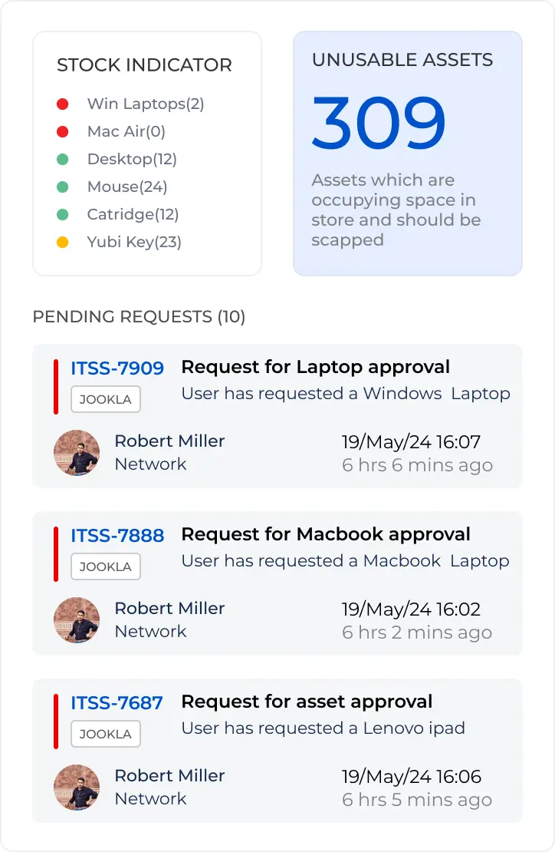Viewport: 555px width, 852px height.
Task: Select the Win Laptops(2) stock item
Action: pos(146,104)
